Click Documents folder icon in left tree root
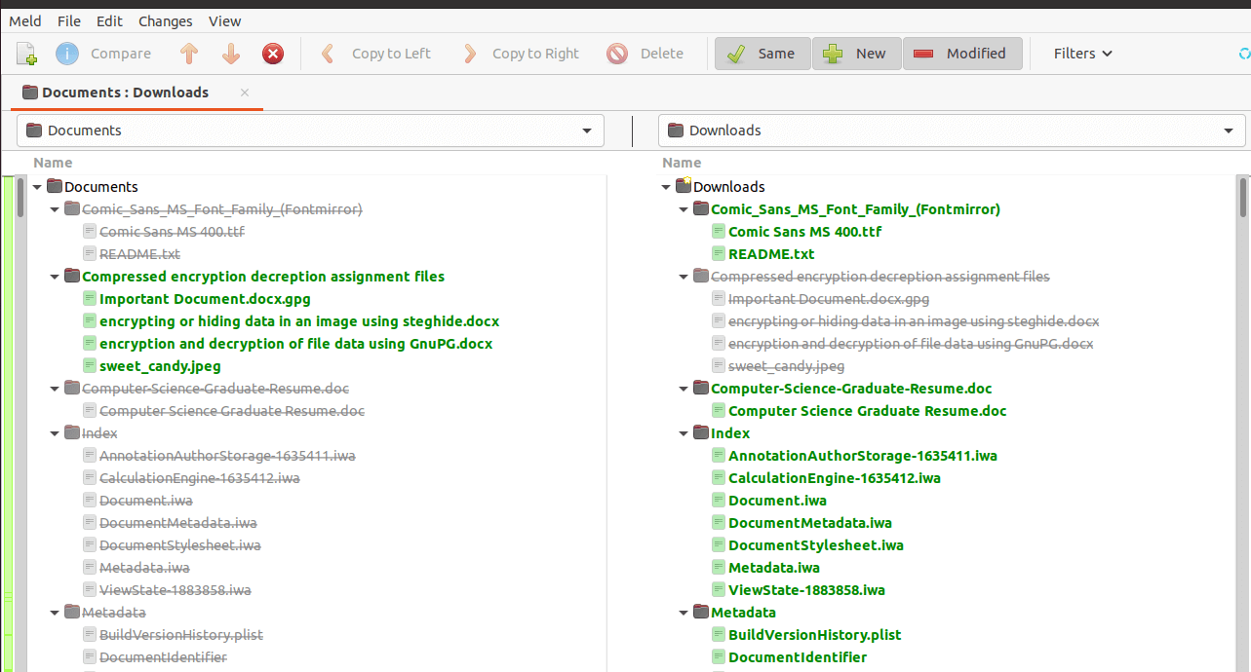 tap(55, 186)
